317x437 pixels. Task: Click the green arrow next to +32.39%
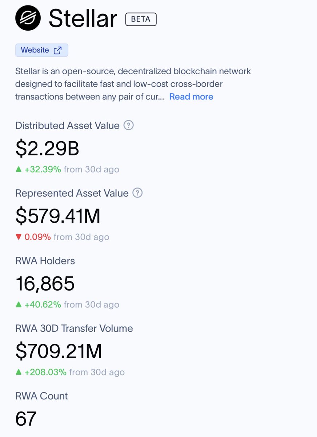coord(19,169)
